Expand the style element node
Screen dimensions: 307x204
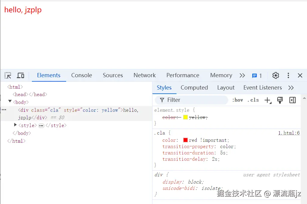(x=15, y=125)
